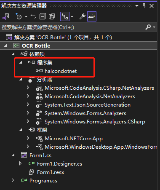The height and width of the screenshot is (190, 160).
Task: Click the C# project icon for OCR Bottle
Action: 16,45
